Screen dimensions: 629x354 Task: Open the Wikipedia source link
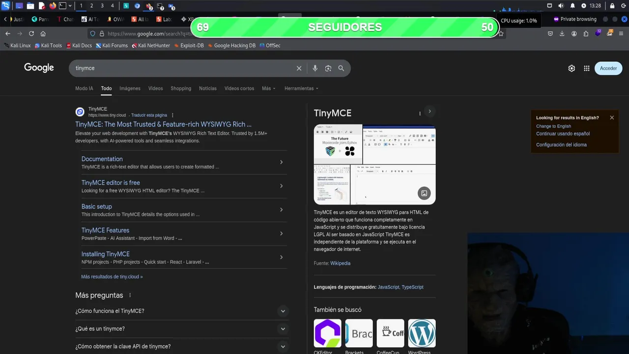340,264
